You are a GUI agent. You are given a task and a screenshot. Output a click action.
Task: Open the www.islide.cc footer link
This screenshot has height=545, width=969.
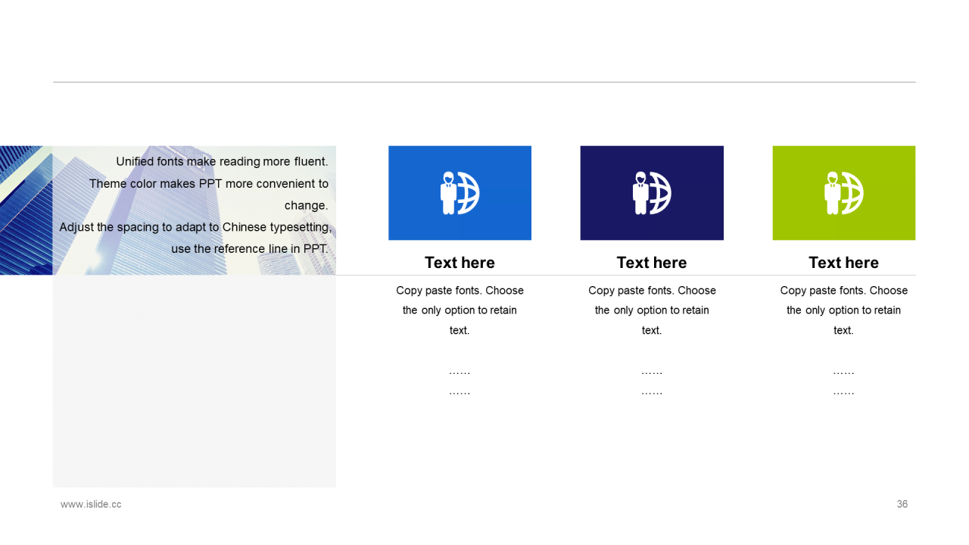coord(91,504)
